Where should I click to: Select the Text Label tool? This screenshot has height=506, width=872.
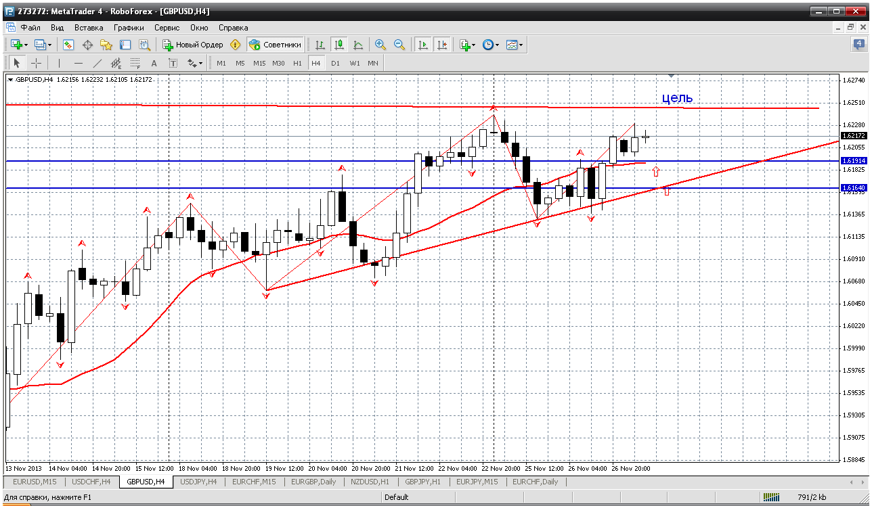pyautogui.click(x=173, y=63)
